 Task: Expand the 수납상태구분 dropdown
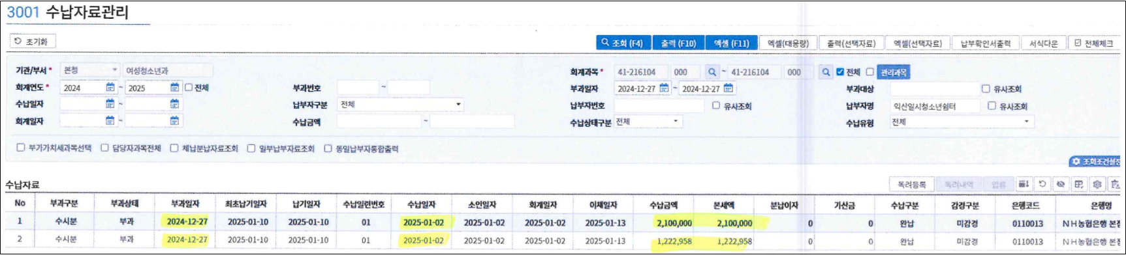(648, 122)
